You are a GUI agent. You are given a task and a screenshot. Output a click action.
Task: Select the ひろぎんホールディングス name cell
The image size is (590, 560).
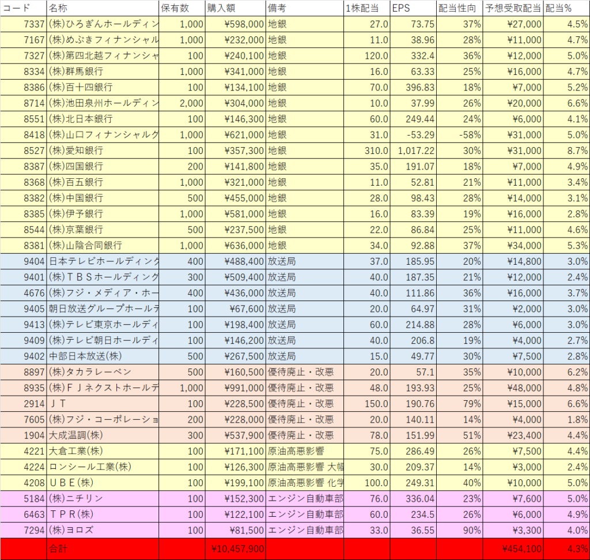click(x=103, y=24)
